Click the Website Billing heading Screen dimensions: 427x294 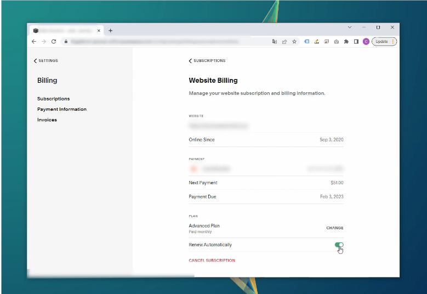tap(213, 81)
